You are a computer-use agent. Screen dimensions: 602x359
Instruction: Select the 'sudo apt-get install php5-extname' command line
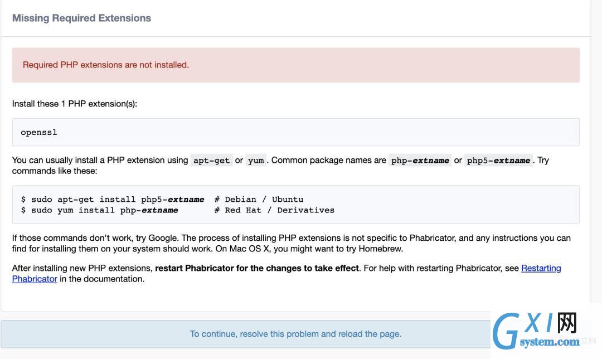(x=113, y=200)
